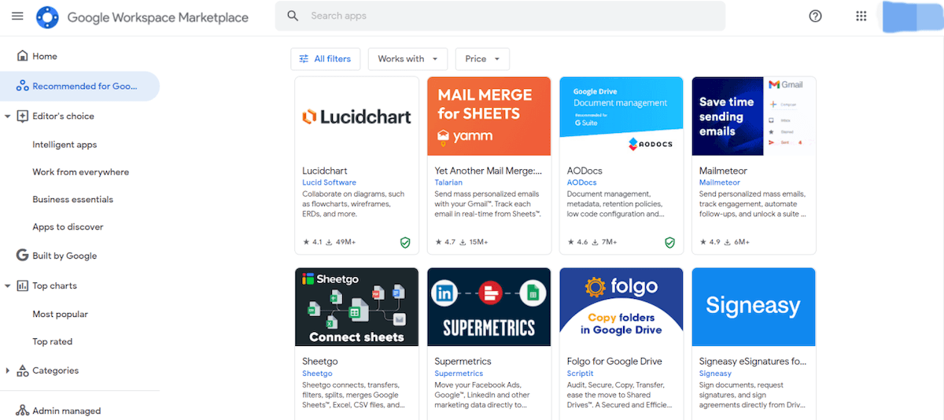Click the Talarian developer link
944x420 pixels.
[448, 182]
